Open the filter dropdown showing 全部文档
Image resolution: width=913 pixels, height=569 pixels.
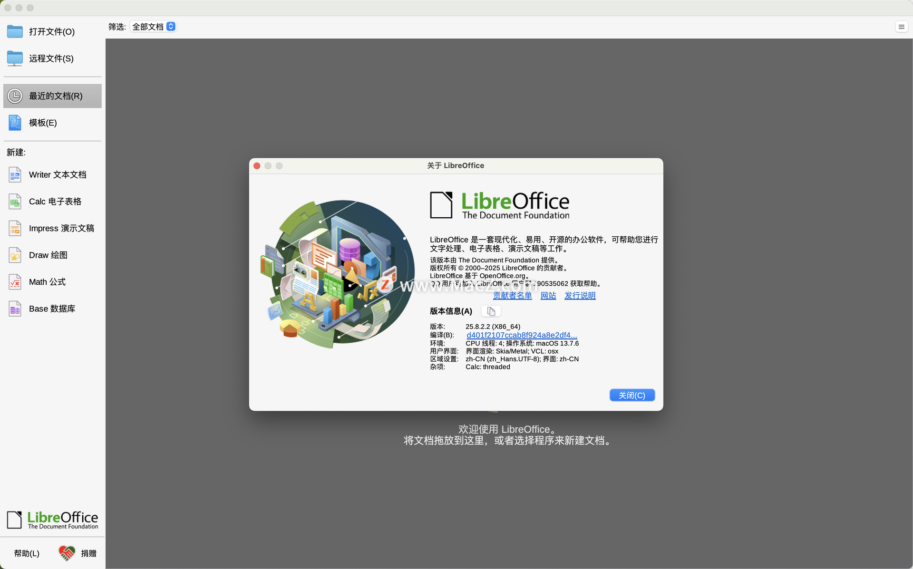[x=154, y=27]
